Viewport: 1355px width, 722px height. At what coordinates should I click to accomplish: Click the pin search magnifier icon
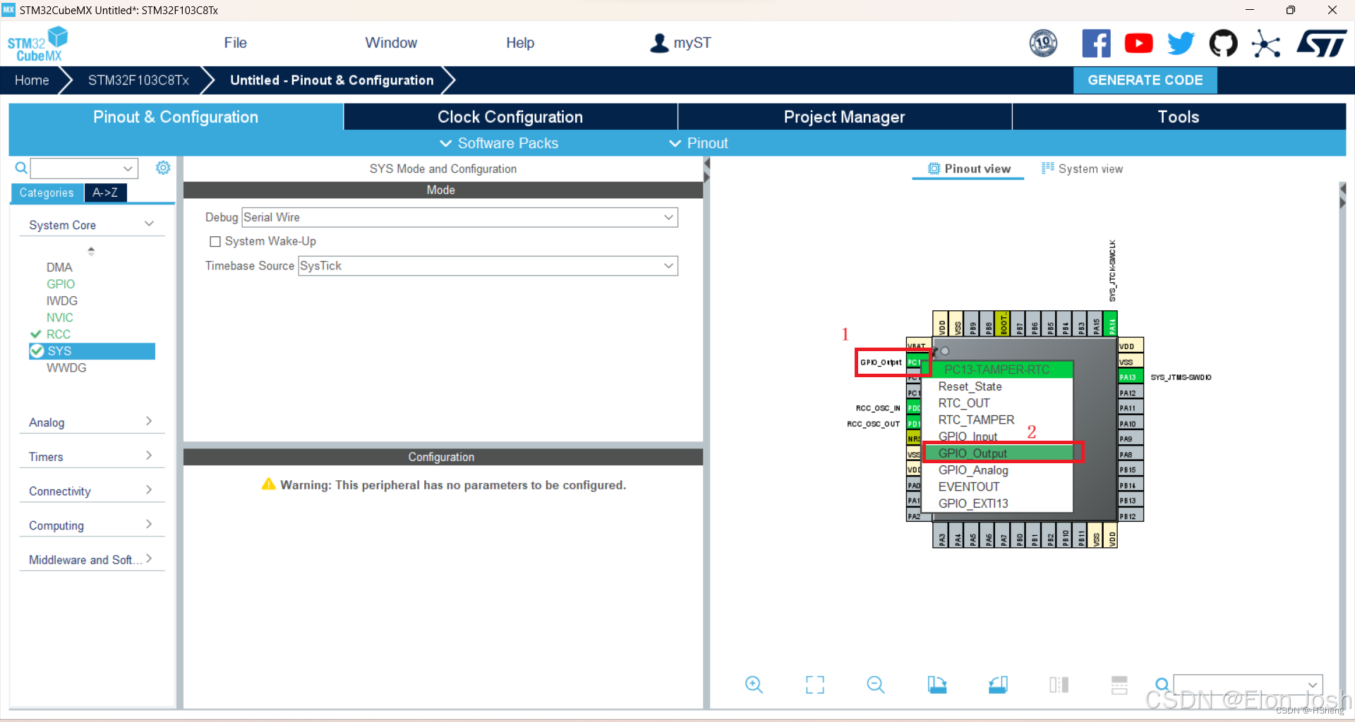[x=1162, y=684]
